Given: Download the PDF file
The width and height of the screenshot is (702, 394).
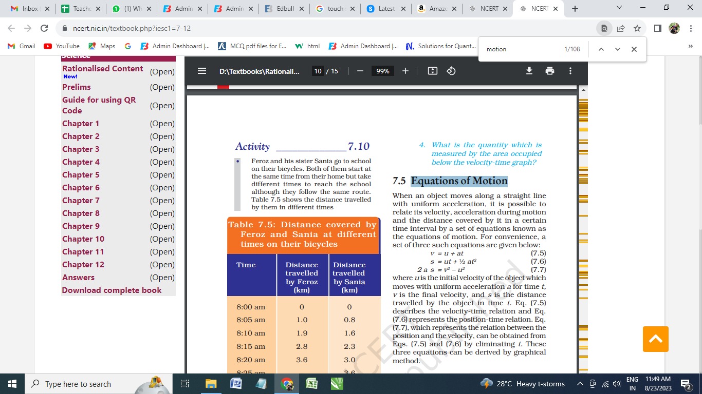Looking at the screenshot, I should tap(529, 71).
